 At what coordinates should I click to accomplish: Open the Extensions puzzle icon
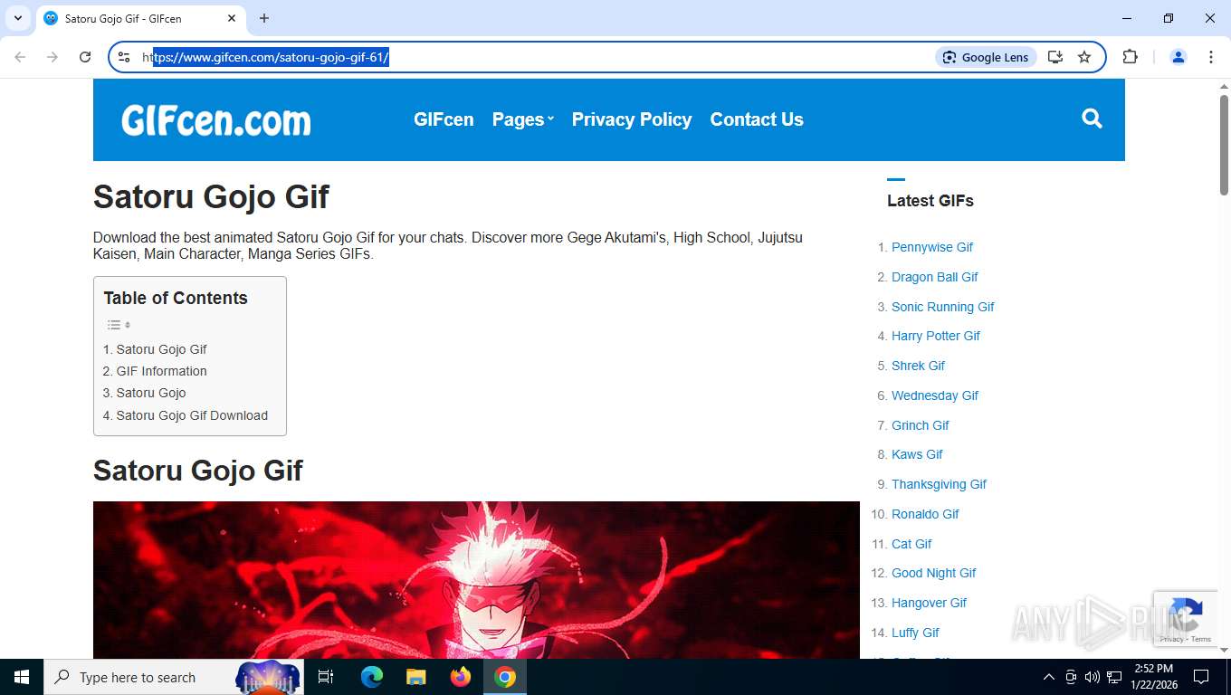pos(1130,57)
